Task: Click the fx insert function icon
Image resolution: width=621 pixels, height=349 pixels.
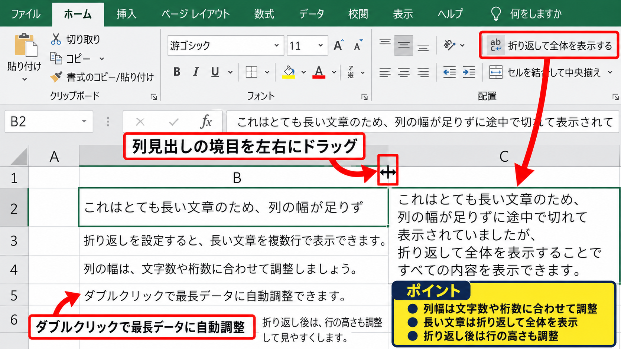Action: [x=206, y=121]
